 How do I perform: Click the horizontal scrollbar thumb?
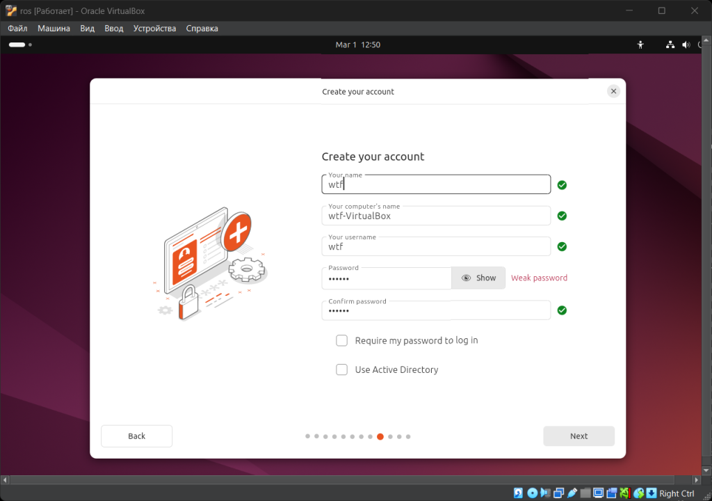point(342,479)
